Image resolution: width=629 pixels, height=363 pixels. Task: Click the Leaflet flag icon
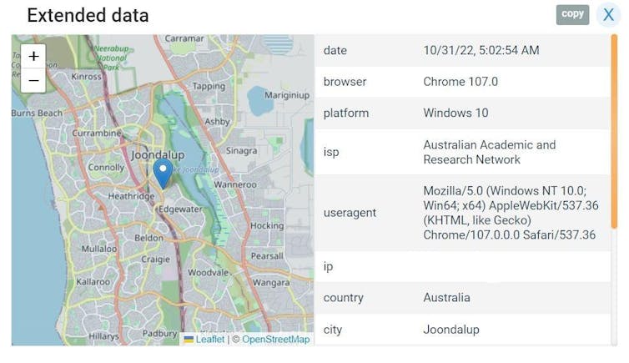tap(189, 340)
